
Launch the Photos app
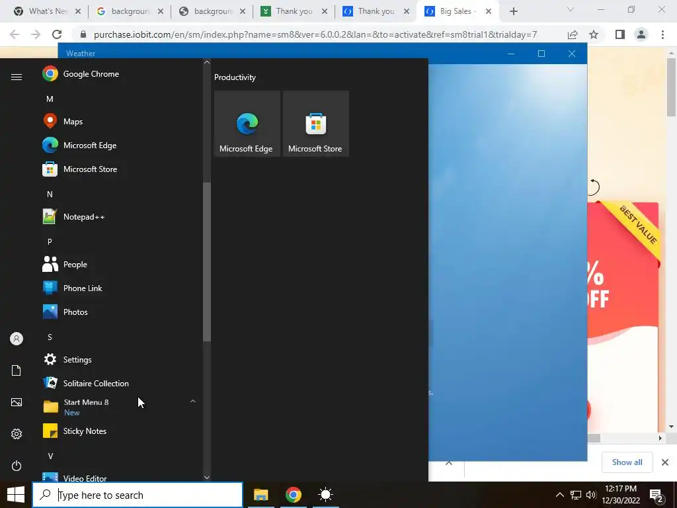click(x=121, y=312)
